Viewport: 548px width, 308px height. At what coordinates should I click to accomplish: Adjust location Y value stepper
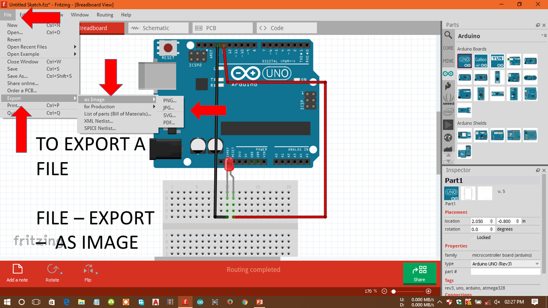(x=518, y=221)
